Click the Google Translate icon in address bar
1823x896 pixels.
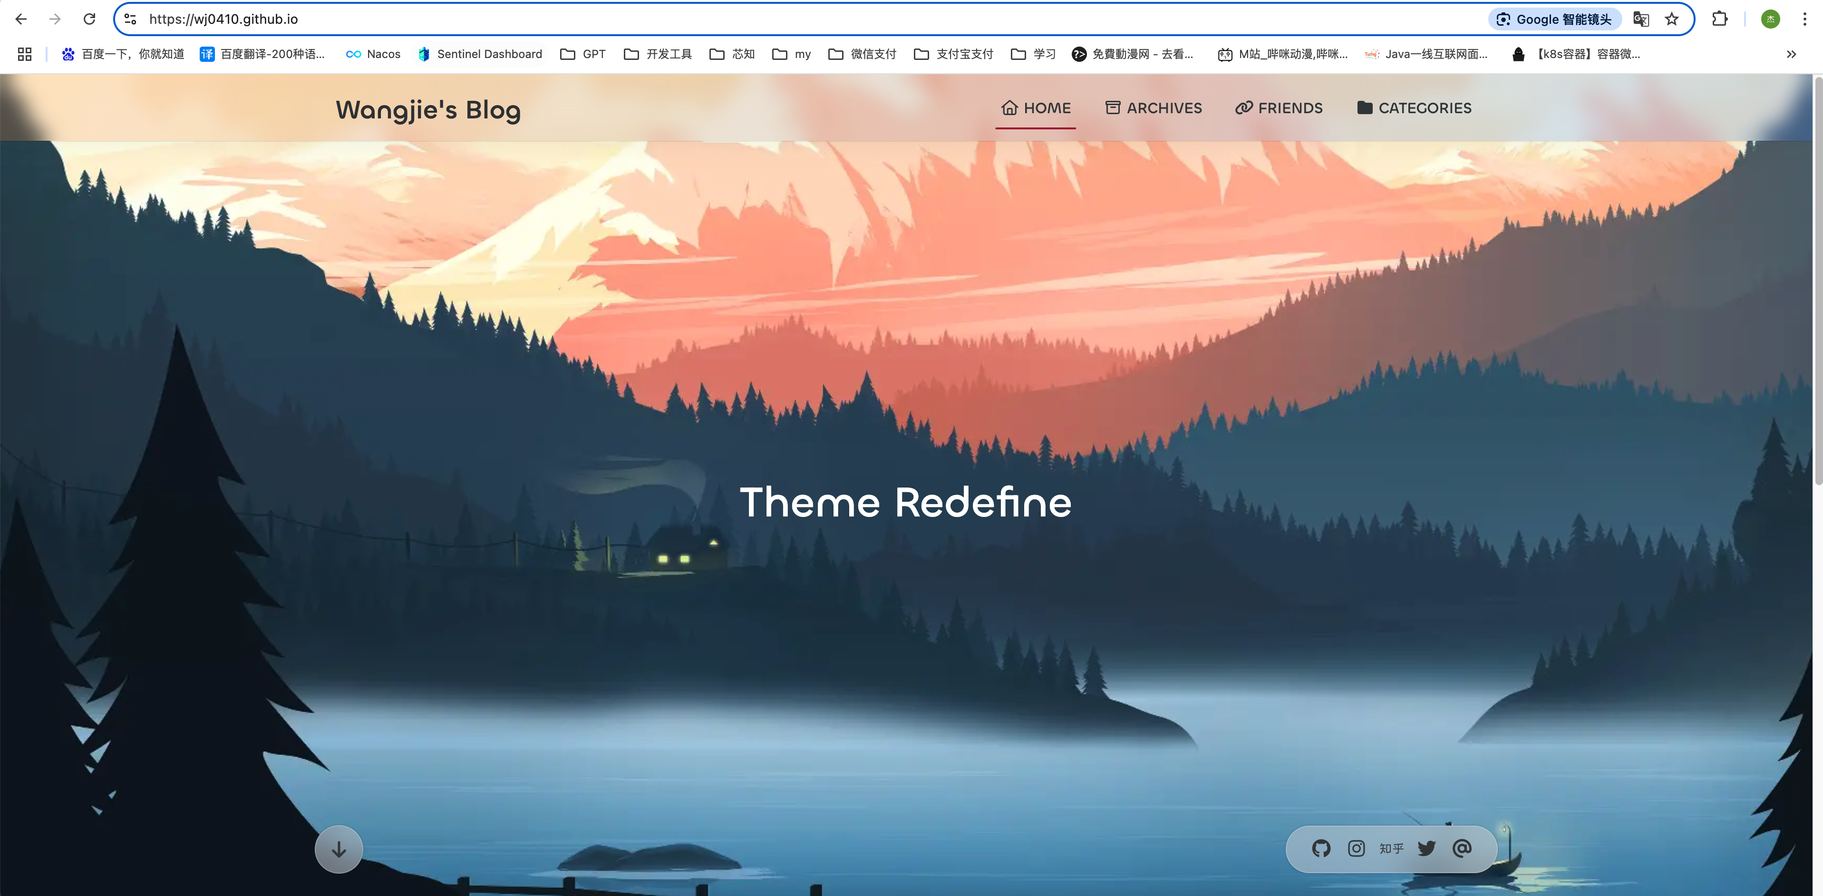[1640, 19]
